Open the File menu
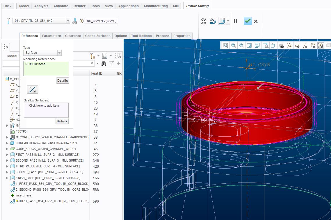Screen dimensions: 331x220 pos(7,6)
